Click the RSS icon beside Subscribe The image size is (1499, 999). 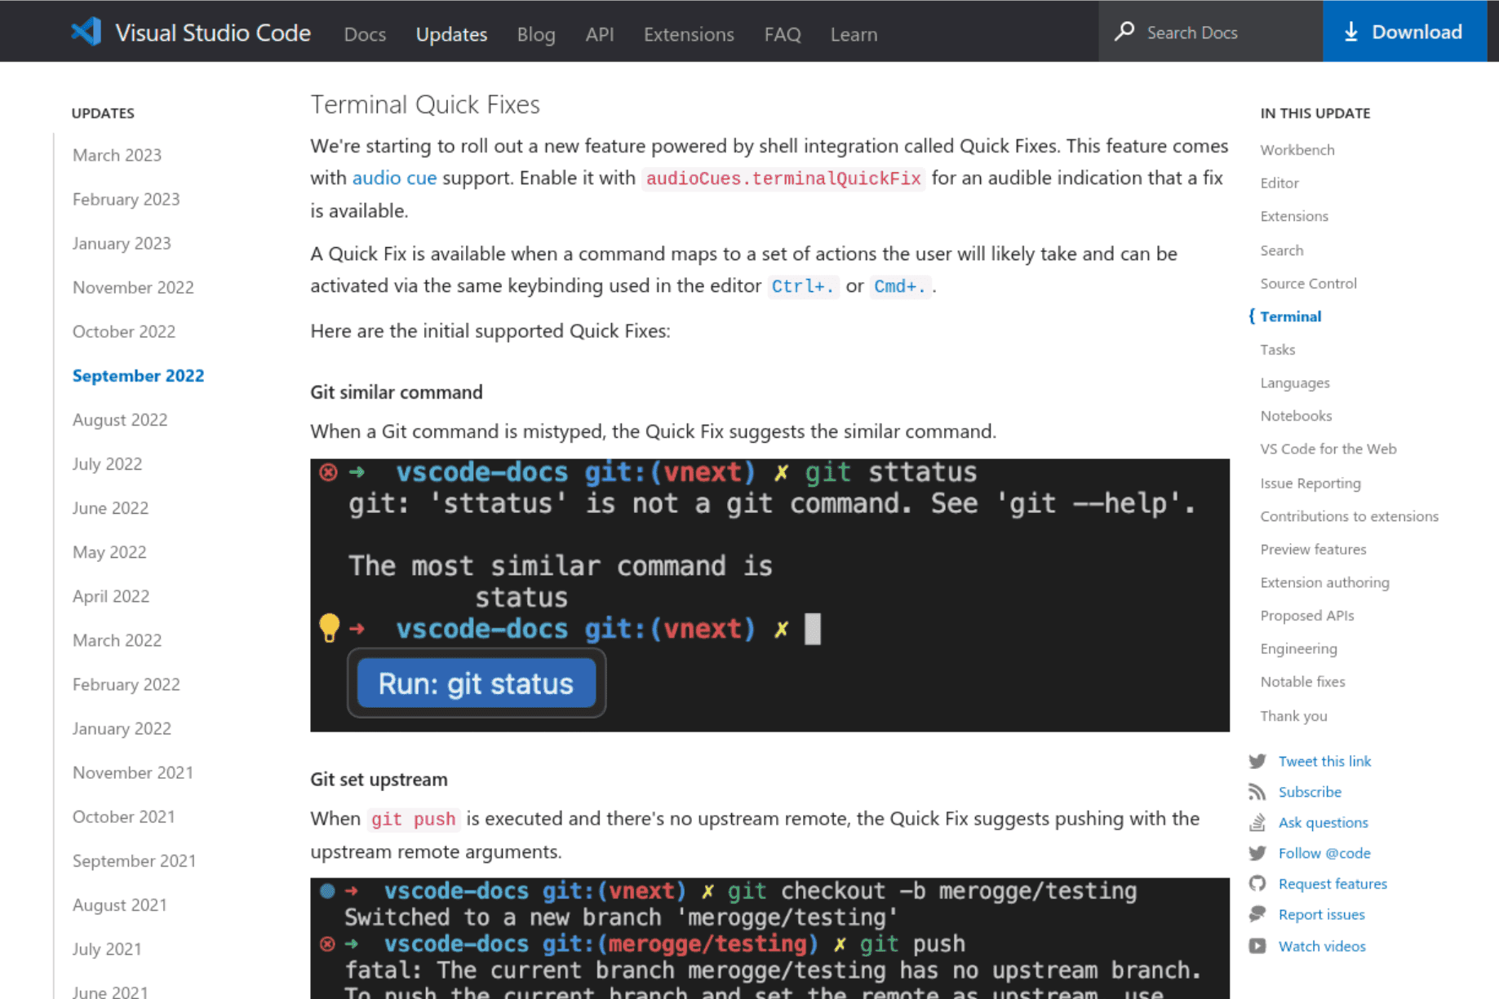pos(1258,791)
